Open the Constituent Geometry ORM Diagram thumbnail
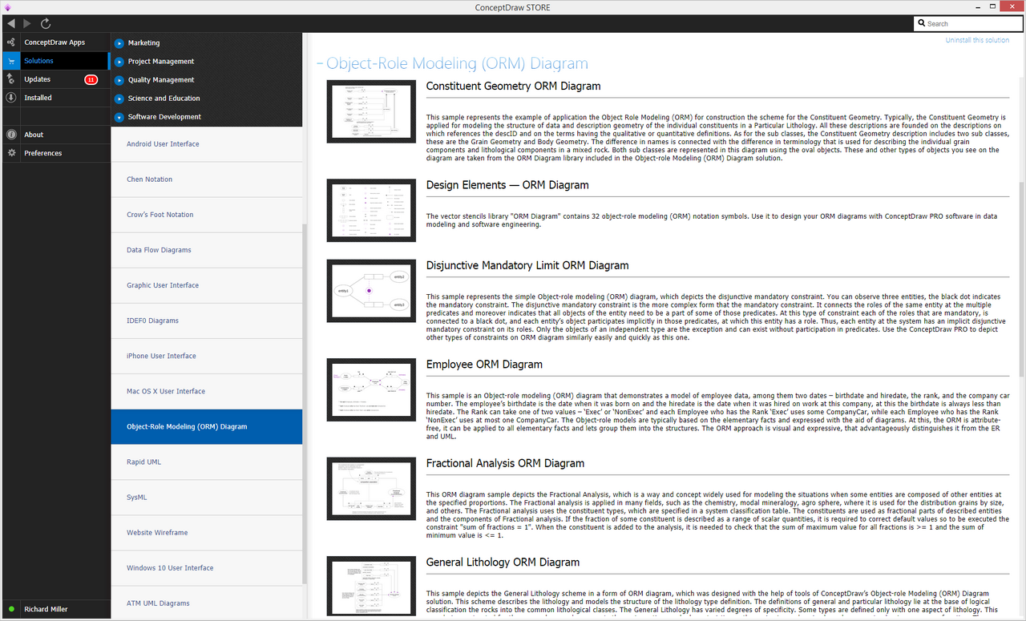 coord(371,111)
